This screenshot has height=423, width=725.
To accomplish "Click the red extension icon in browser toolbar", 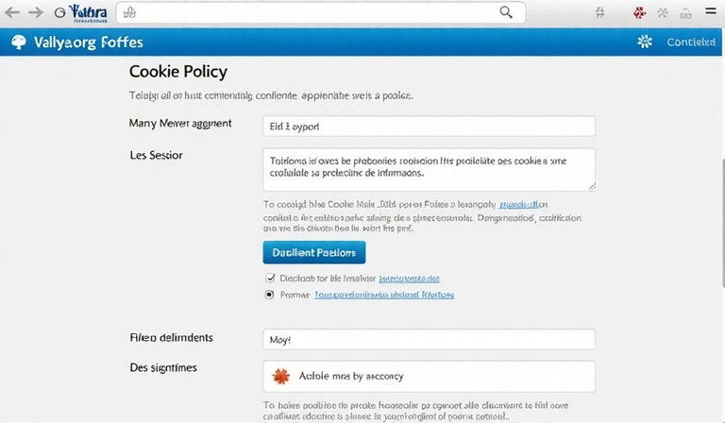I will click(639, 12).
